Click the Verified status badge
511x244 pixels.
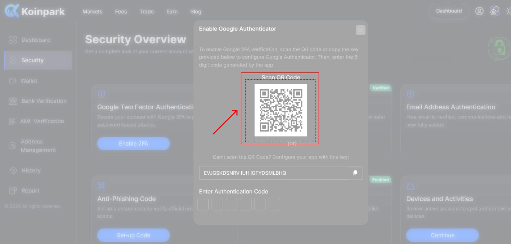[x=381, y=88]
